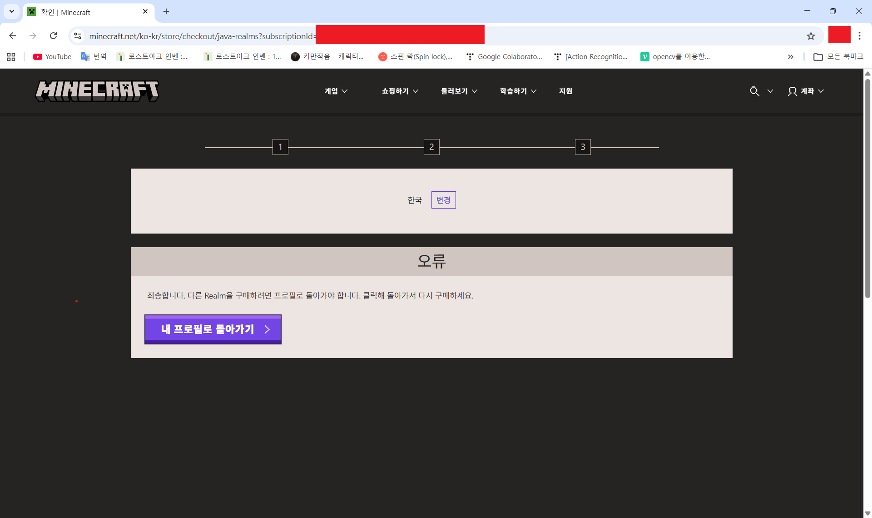Open the opencv를 이용한 bookmark

pyautogui.click(x=675, y=57)
